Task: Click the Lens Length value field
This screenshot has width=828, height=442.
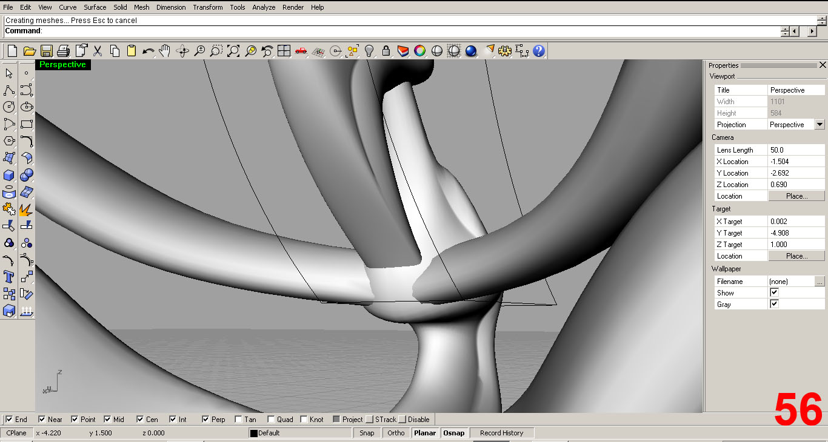Action: 796,150
